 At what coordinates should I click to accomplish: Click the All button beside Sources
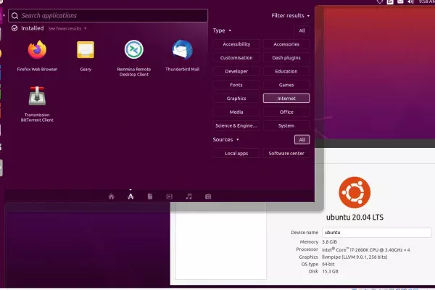(302, 140)
